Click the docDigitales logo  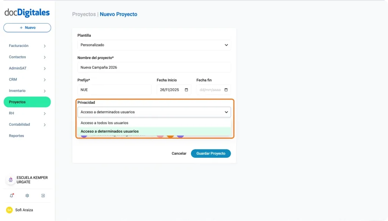[x=27, y=13]
